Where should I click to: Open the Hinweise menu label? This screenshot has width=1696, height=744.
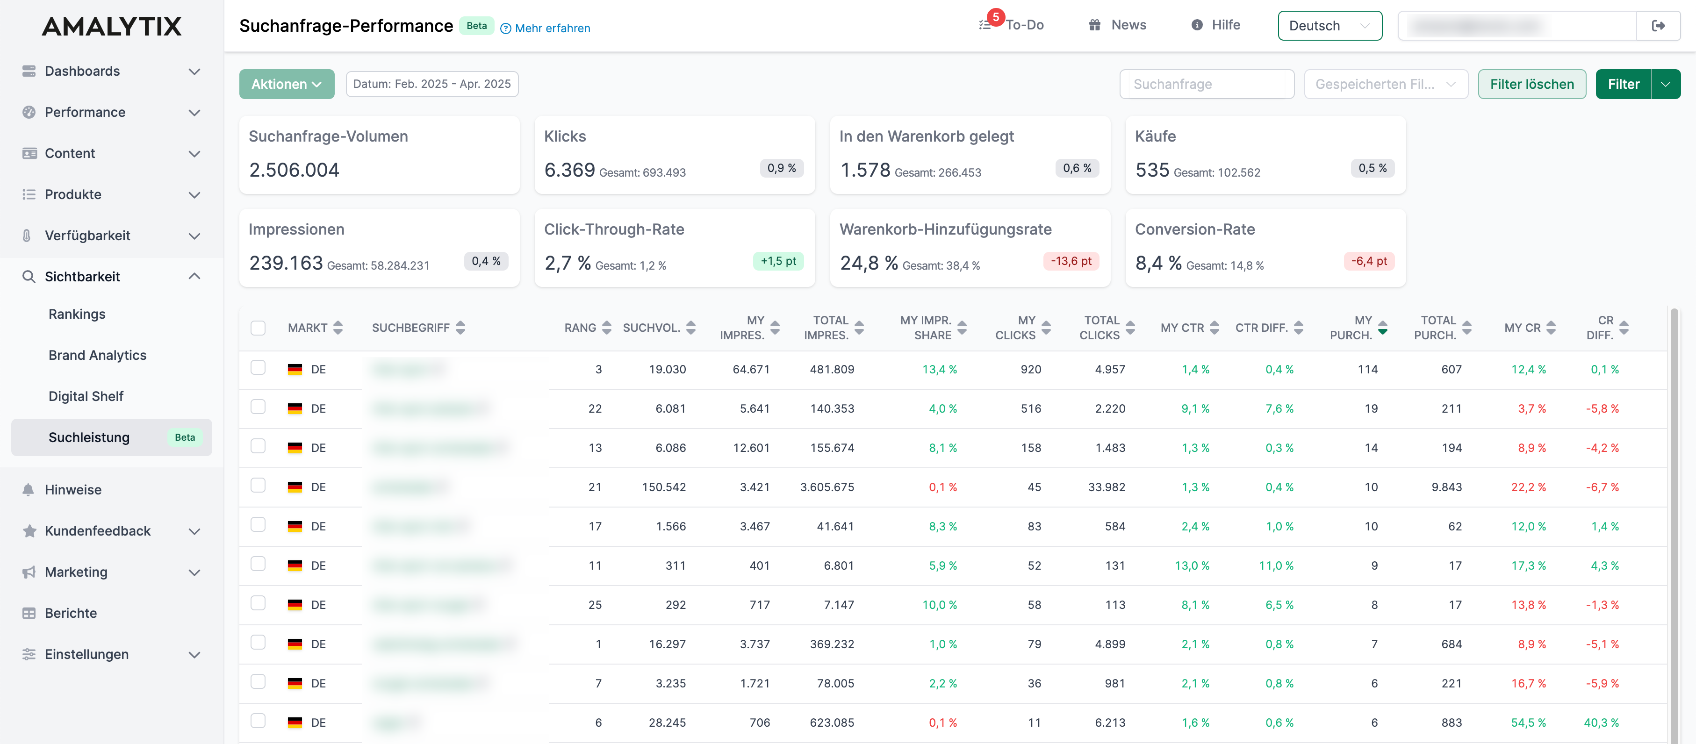[x=73, y=490]
